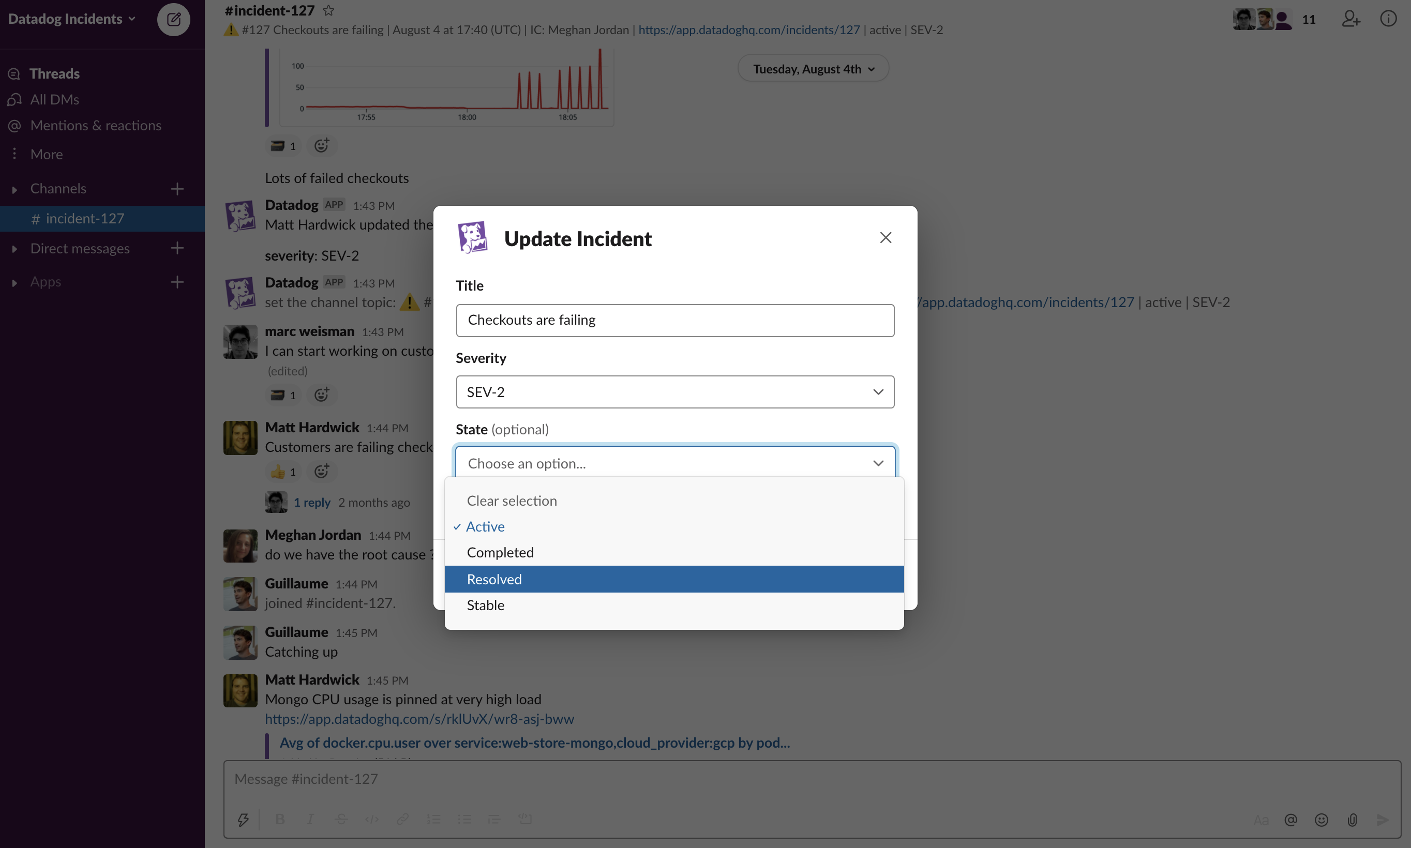Click the attachment paperclip icon
The width and height of the screenshot is (1411, 848).
coord(1352,820)
